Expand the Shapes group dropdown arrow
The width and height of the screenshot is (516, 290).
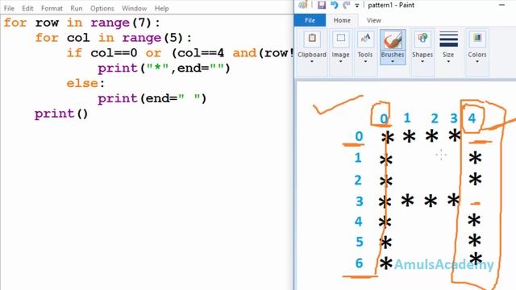click(422, 62)
